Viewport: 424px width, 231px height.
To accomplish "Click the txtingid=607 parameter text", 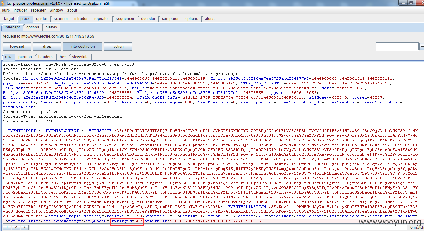I will click(127, 221).
